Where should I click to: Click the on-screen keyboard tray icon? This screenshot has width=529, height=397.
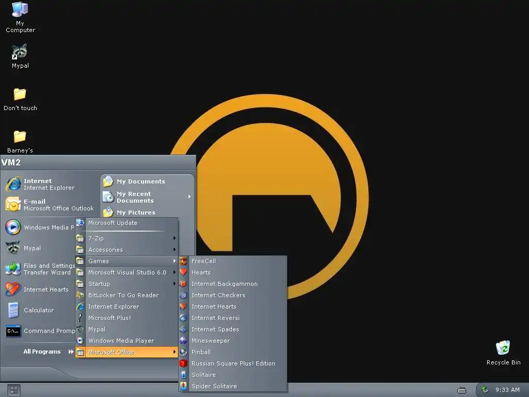(461, 390)
